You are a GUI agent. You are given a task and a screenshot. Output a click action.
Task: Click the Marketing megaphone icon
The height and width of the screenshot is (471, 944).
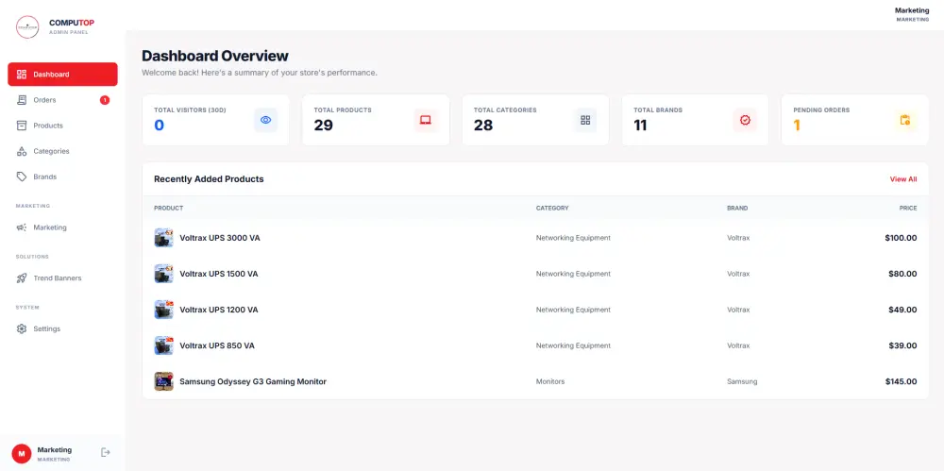click(22, 227)
